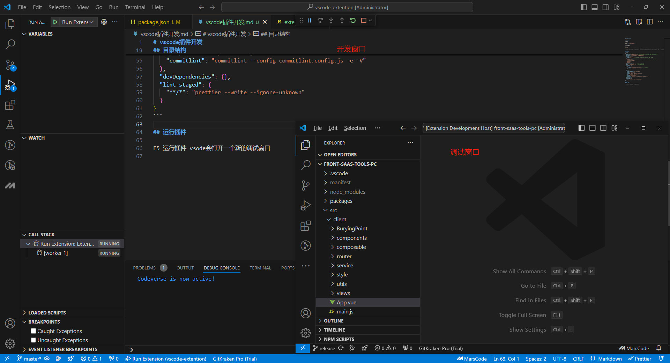
Task: Expand the OUTLINE section in Extension Host
Action: click(368, 321)
